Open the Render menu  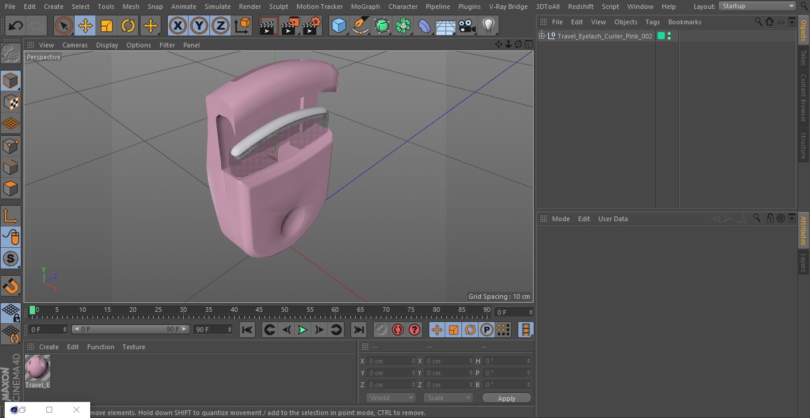click(x=250, y=7)
